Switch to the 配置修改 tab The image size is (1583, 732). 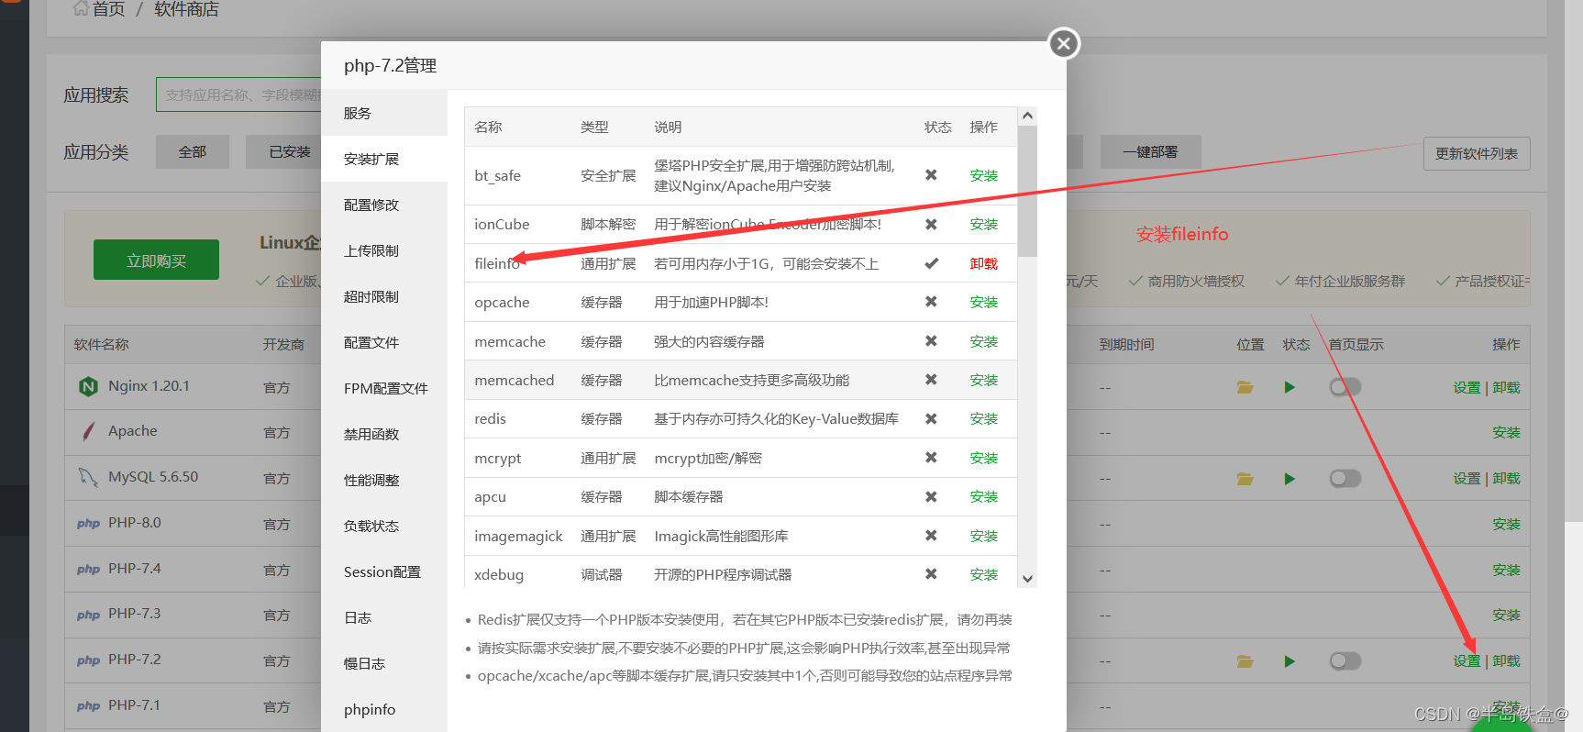click(x=384, y=205)
